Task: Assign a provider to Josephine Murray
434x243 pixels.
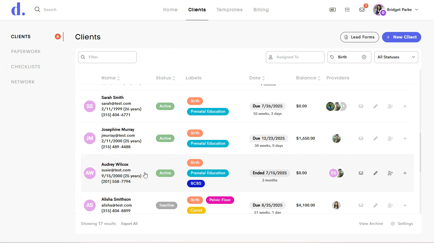Action: [390, 138]
